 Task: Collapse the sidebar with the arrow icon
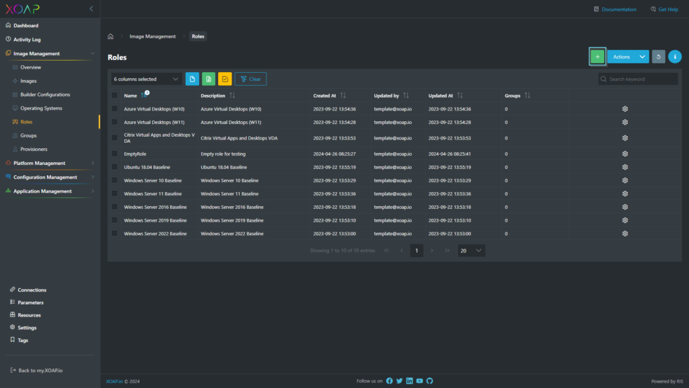[x=92, y=9]
